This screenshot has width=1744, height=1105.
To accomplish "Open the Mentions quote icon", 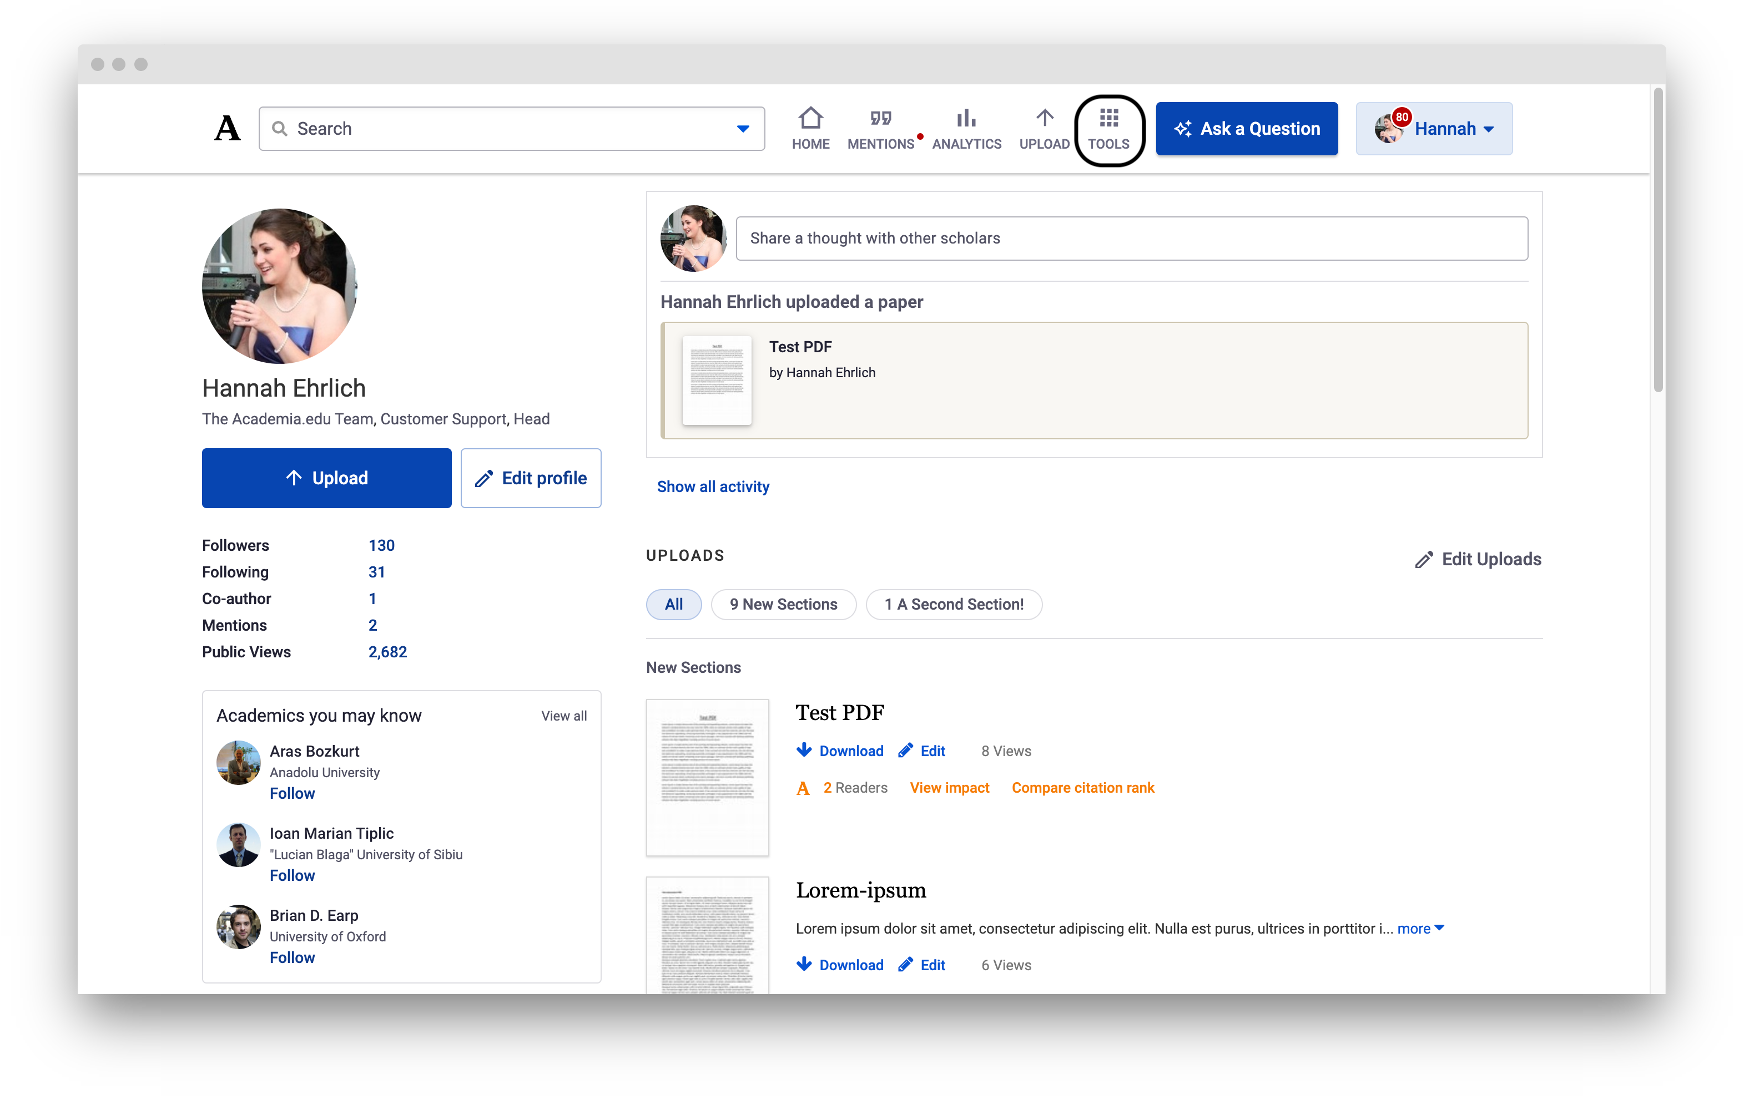I will 881,117.
